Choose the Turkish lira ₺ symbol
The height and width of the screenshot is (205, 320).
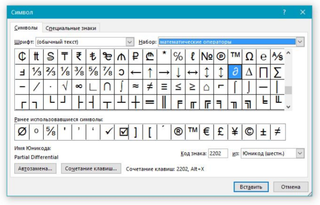93,57
